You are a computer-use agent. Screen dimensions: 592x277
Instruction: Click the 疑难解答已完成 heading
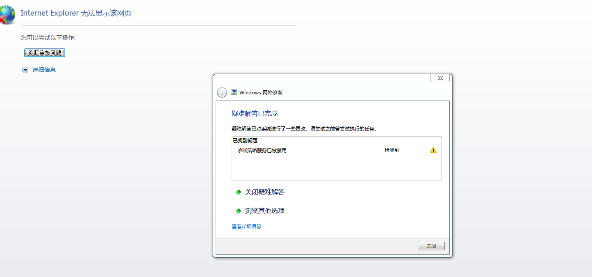[x=254, y=114]
